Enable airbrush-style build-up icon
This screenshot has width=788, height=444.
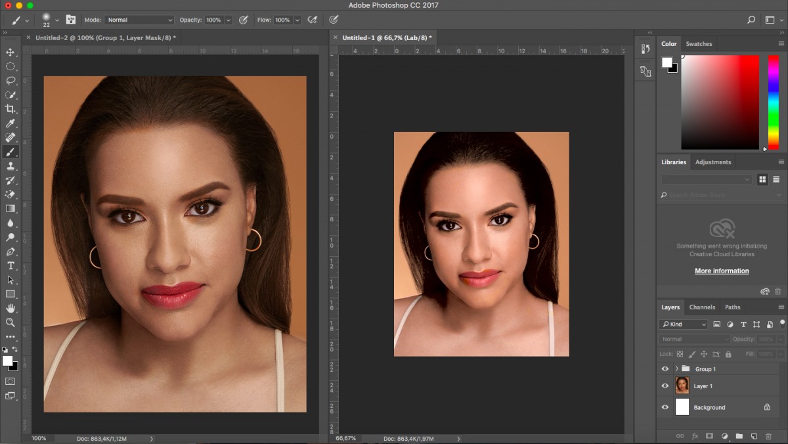tap(313, 20)
